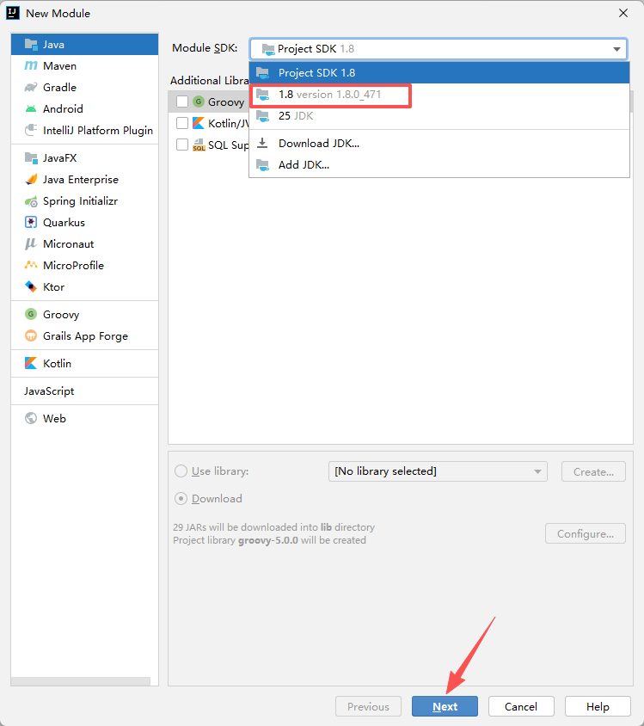Click the Configure... button
Image resolution: width=644 pixels, height=726 pixels.
click(x=586, y=534)
